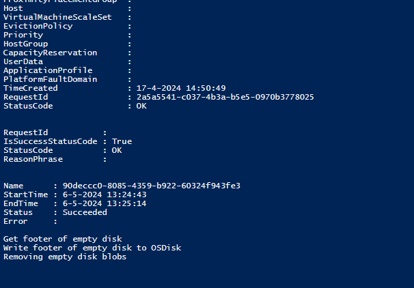Click the Succeeded status value

click(x=85, y=212)
